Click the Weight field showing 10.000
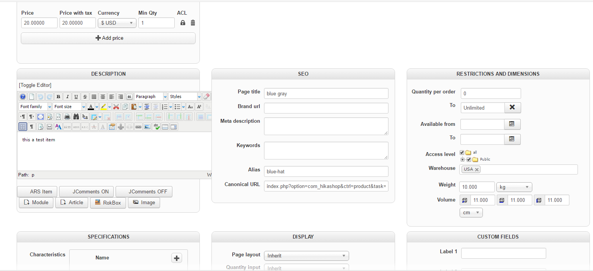 point(477,187)
